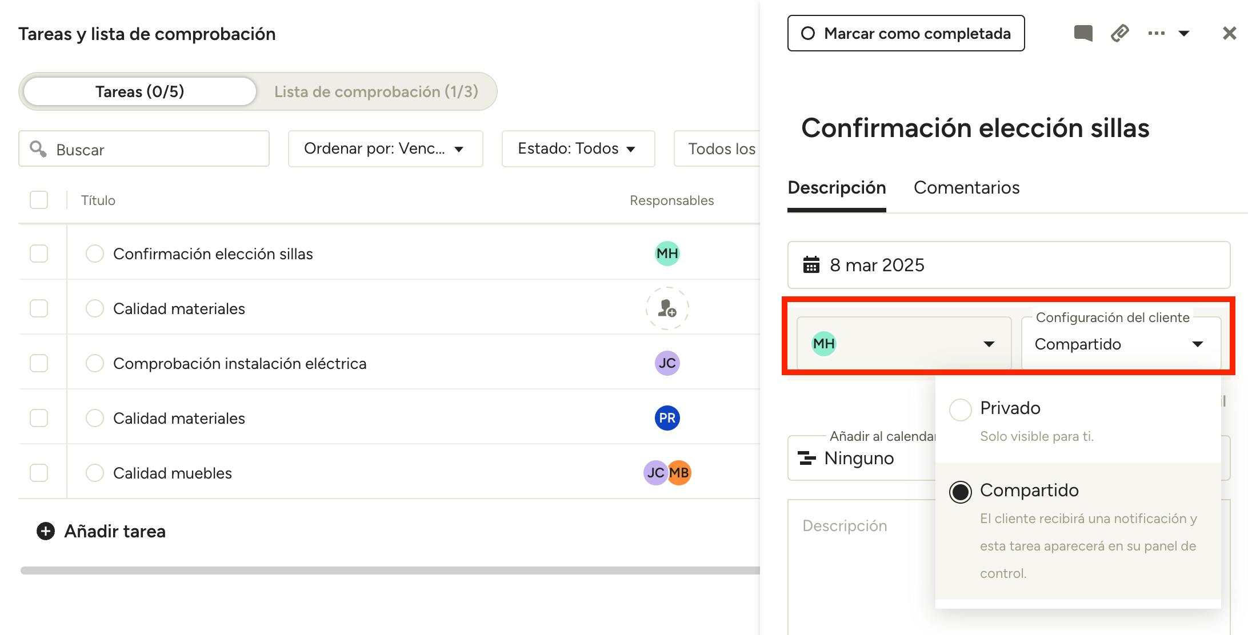1256x635 pixels.
Task: Open the comments speech bubble icon
Action: 1083,33
